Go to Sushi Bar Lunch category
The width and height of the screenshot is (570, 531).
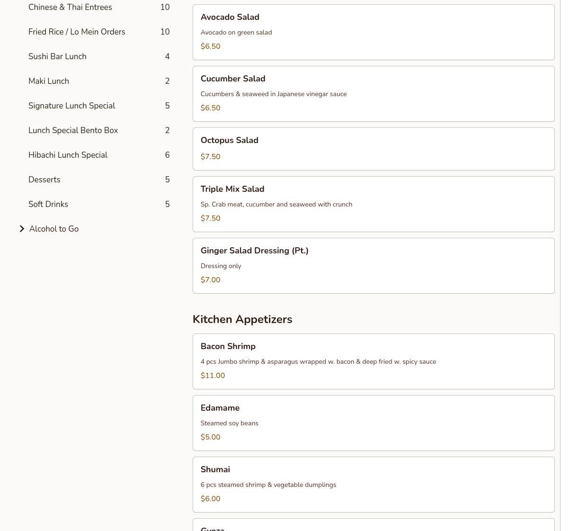coord(57,56)
